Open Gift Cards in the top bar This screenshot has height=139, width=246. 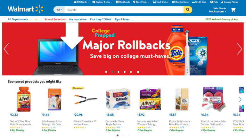(81, 2)
